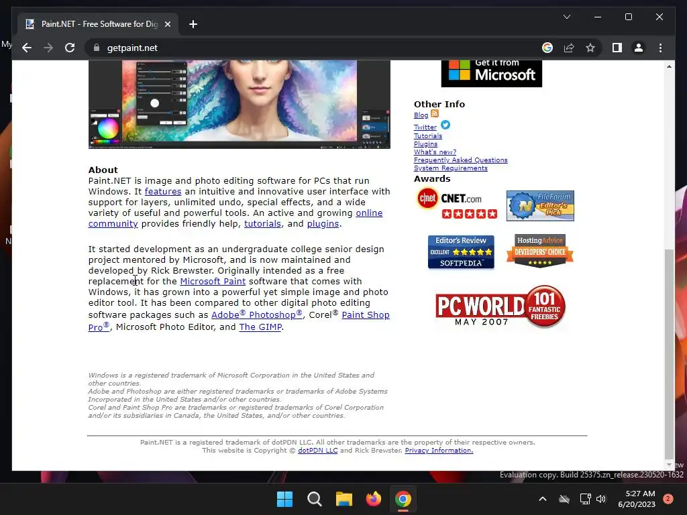The height and width of the screenshot is (515, 687).
Task: Click the HostingAdvice Developers' Choice badge
Action: pyautogui.click(x=540, y=251)
